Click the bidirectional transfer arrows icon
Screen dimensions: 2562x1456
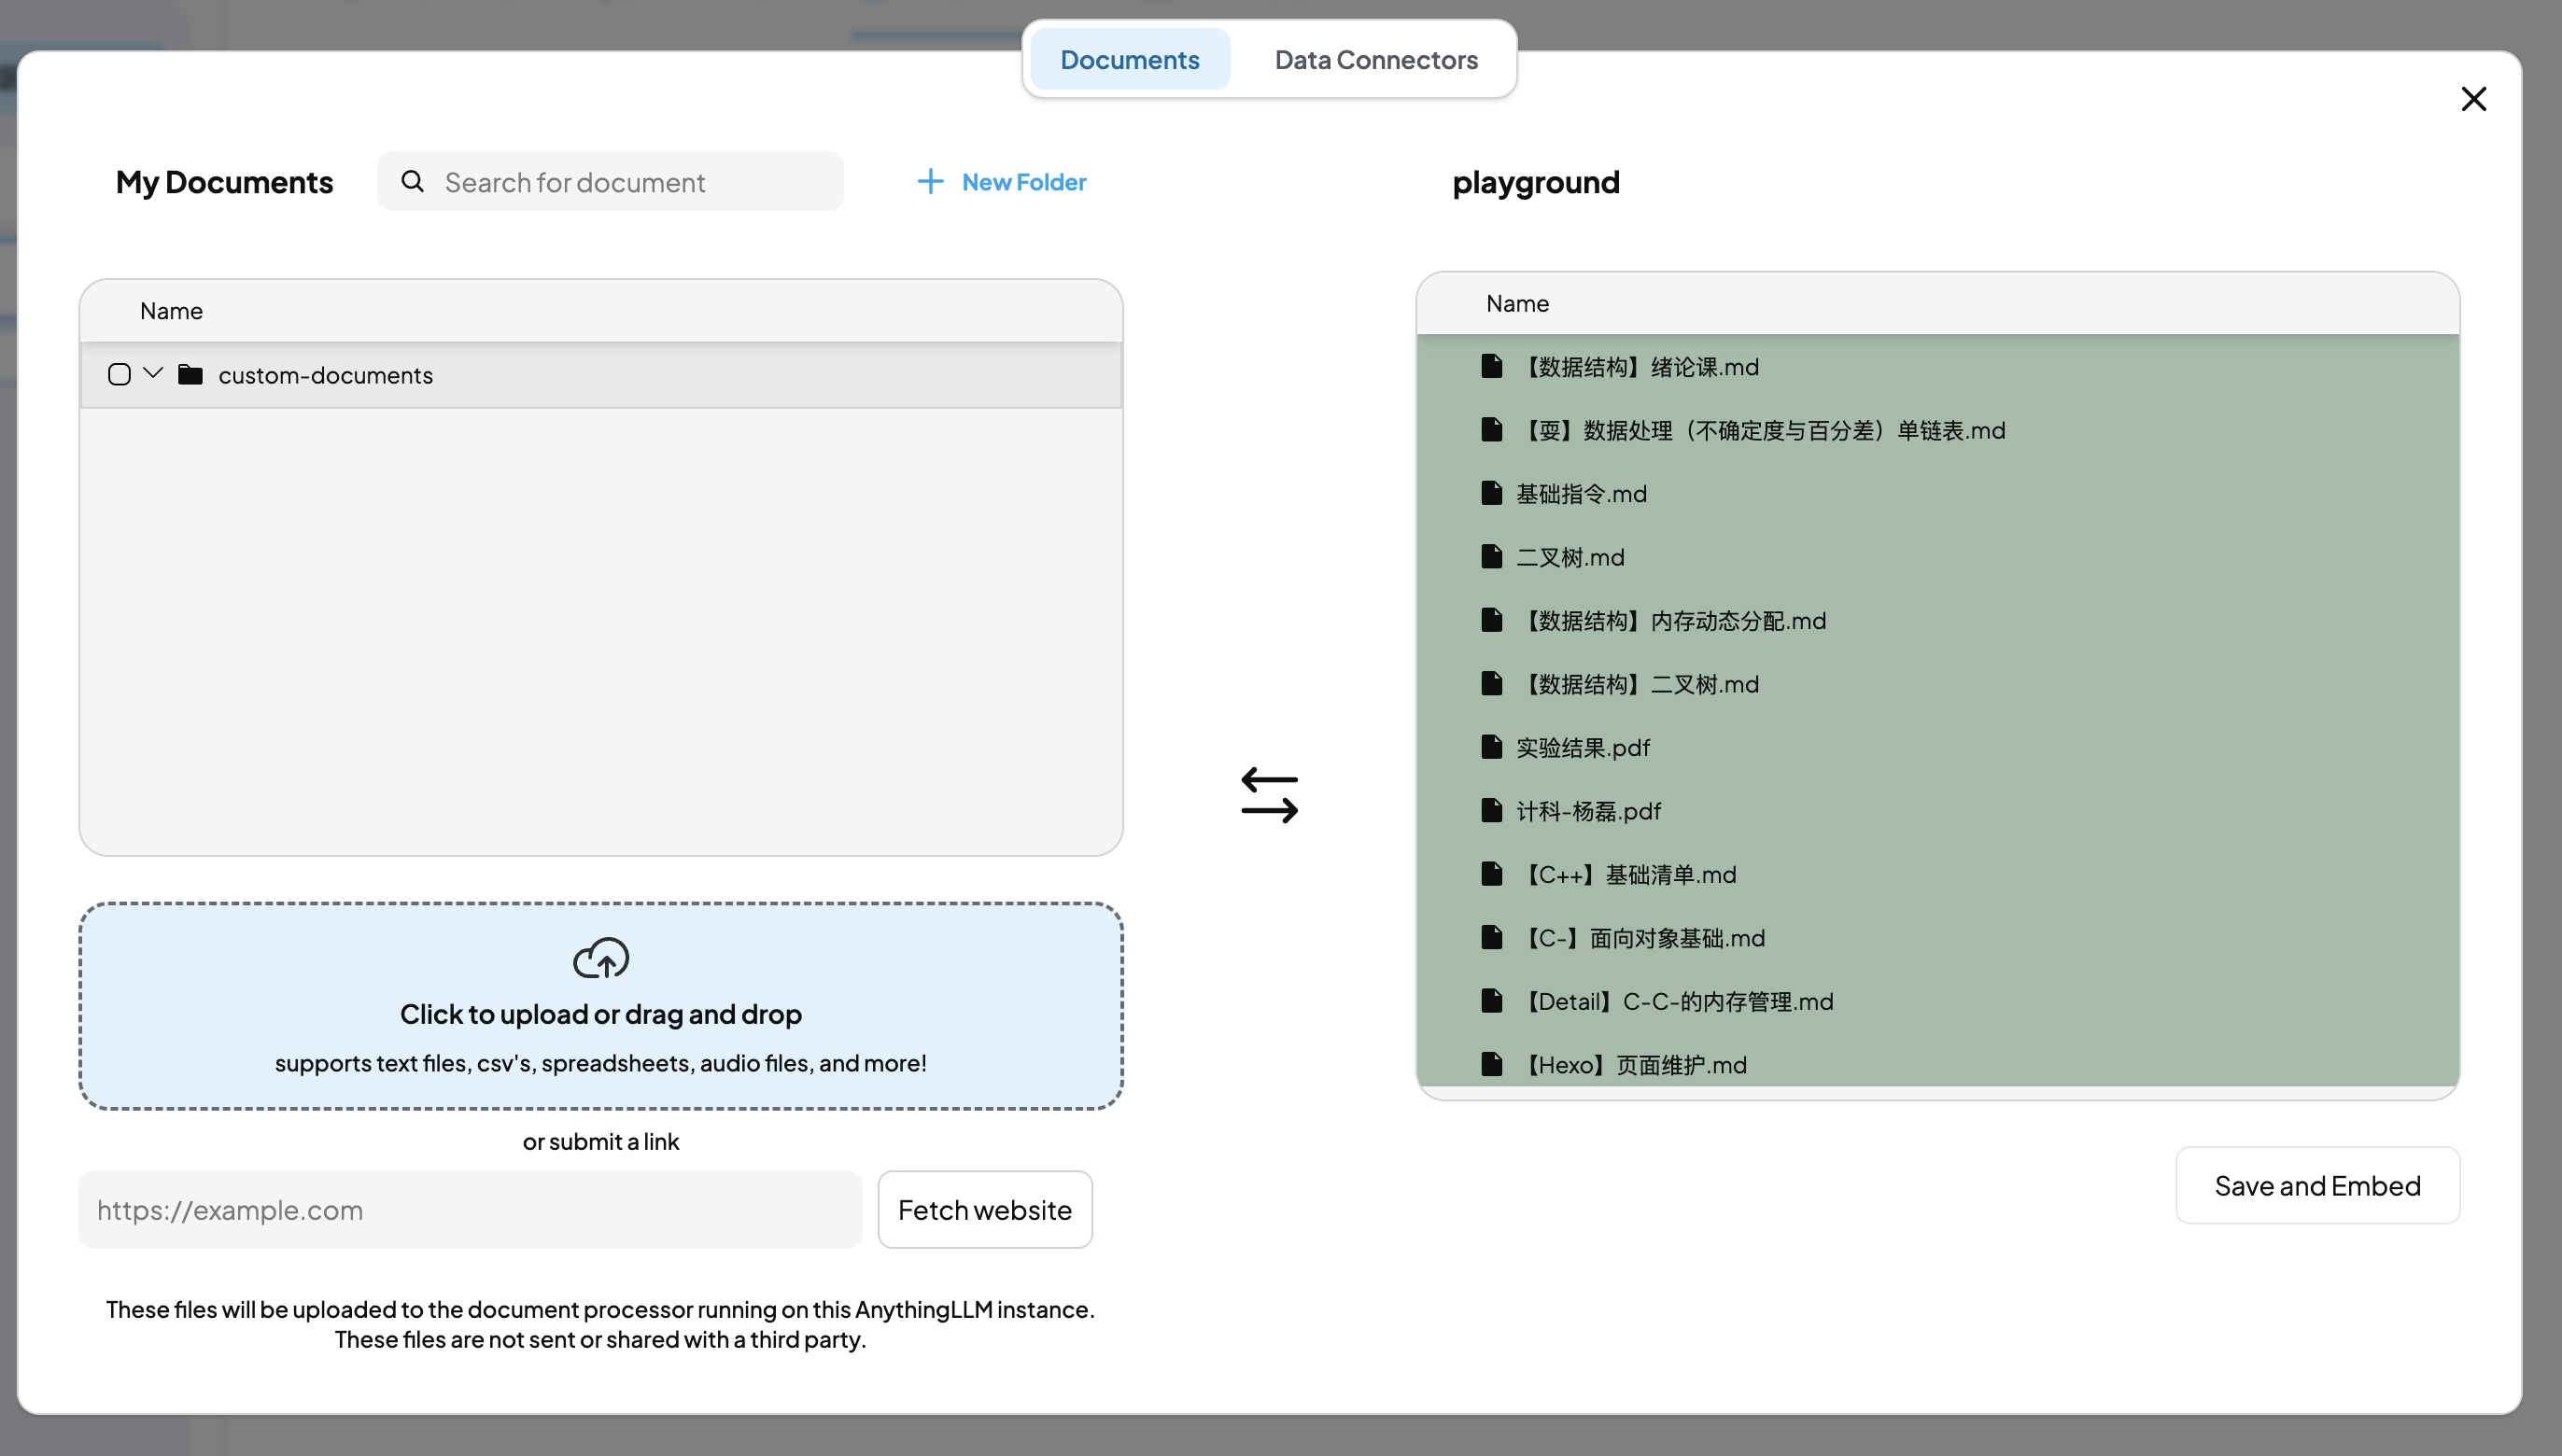tap(1269, 795)
